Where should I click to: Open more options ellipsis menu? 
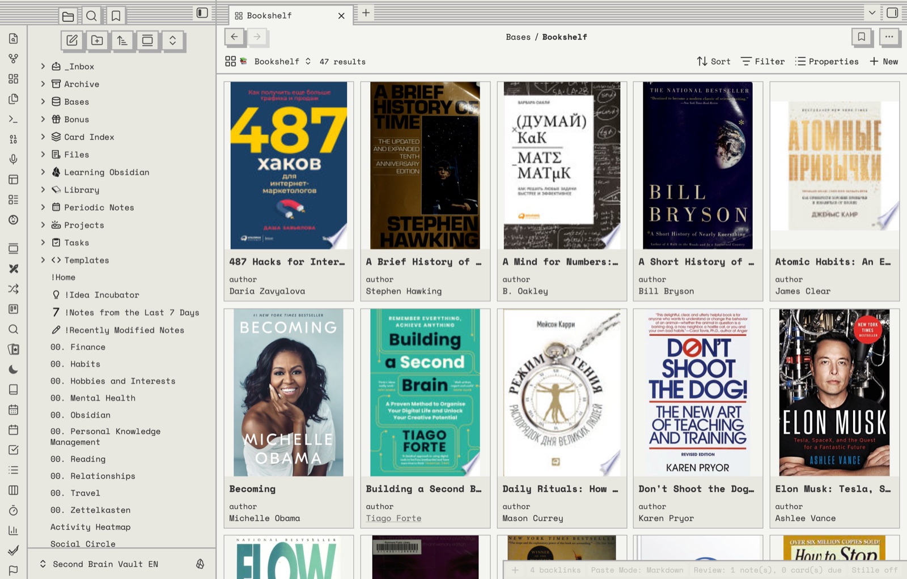pyautogui.click(x=889, y=37)
